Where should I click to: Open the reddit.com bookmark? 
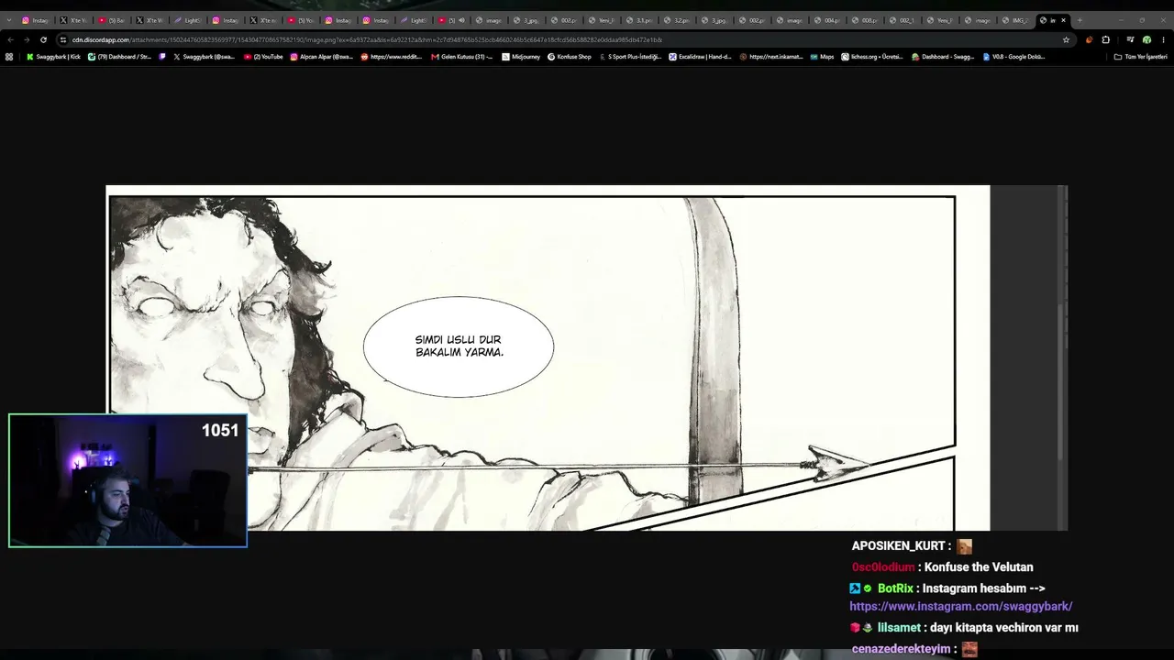[391, 57]
